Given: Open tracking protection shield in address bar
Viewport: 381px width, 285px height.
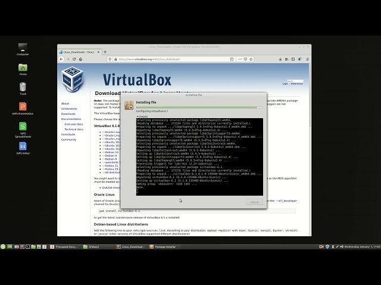Looking at the screenshot, I should pos(110,59).
